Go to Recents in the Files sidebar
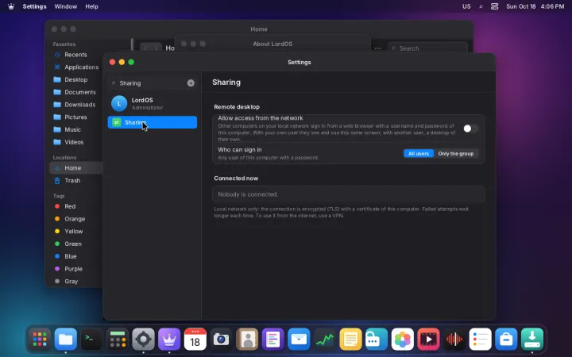The height and width of the screenshot is (357, 572). pos(75,55)
